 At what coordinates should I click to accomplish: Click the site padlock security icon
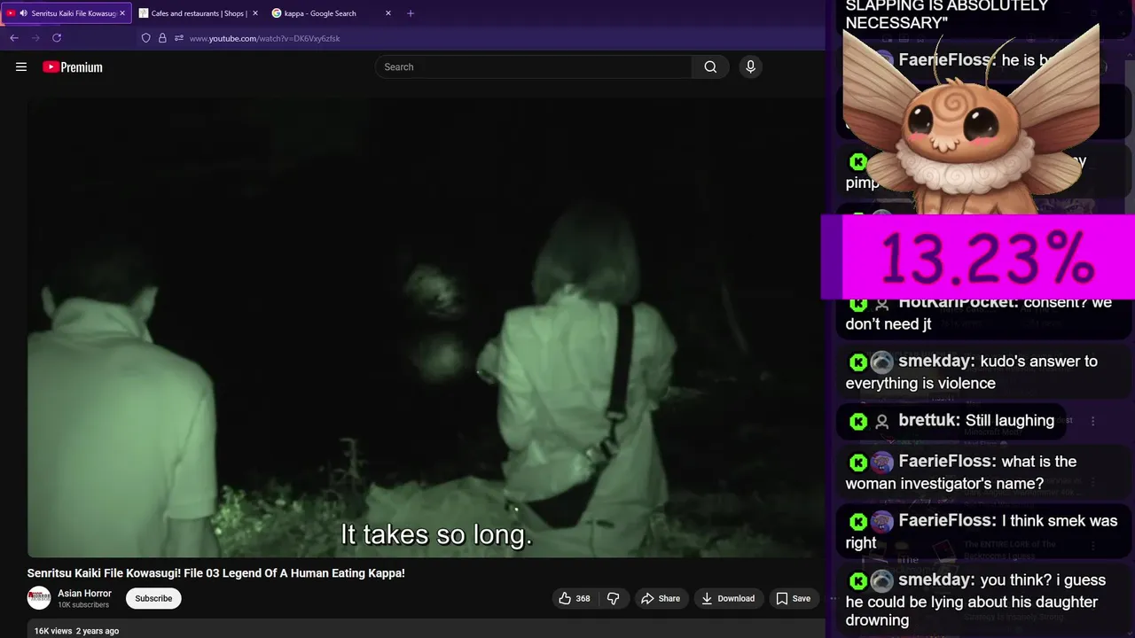pyautogui.click(x=162, y=38)
